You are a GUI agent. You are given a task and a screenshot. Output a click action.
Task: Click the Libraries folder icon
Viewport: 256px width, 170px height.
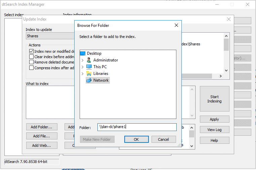coord(89,74)
